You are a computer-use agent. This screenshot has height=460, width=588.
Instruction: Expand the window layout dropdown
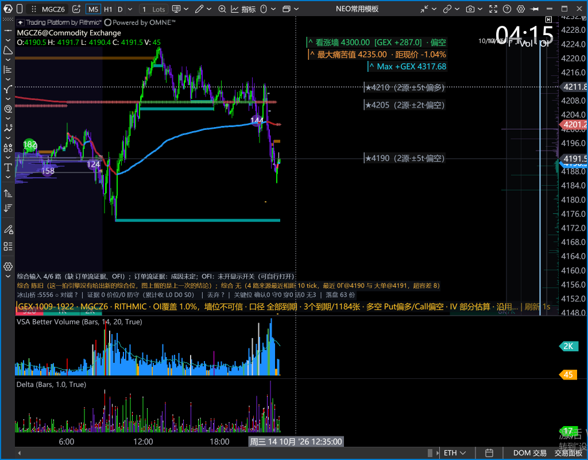click(x=296, y=9)
